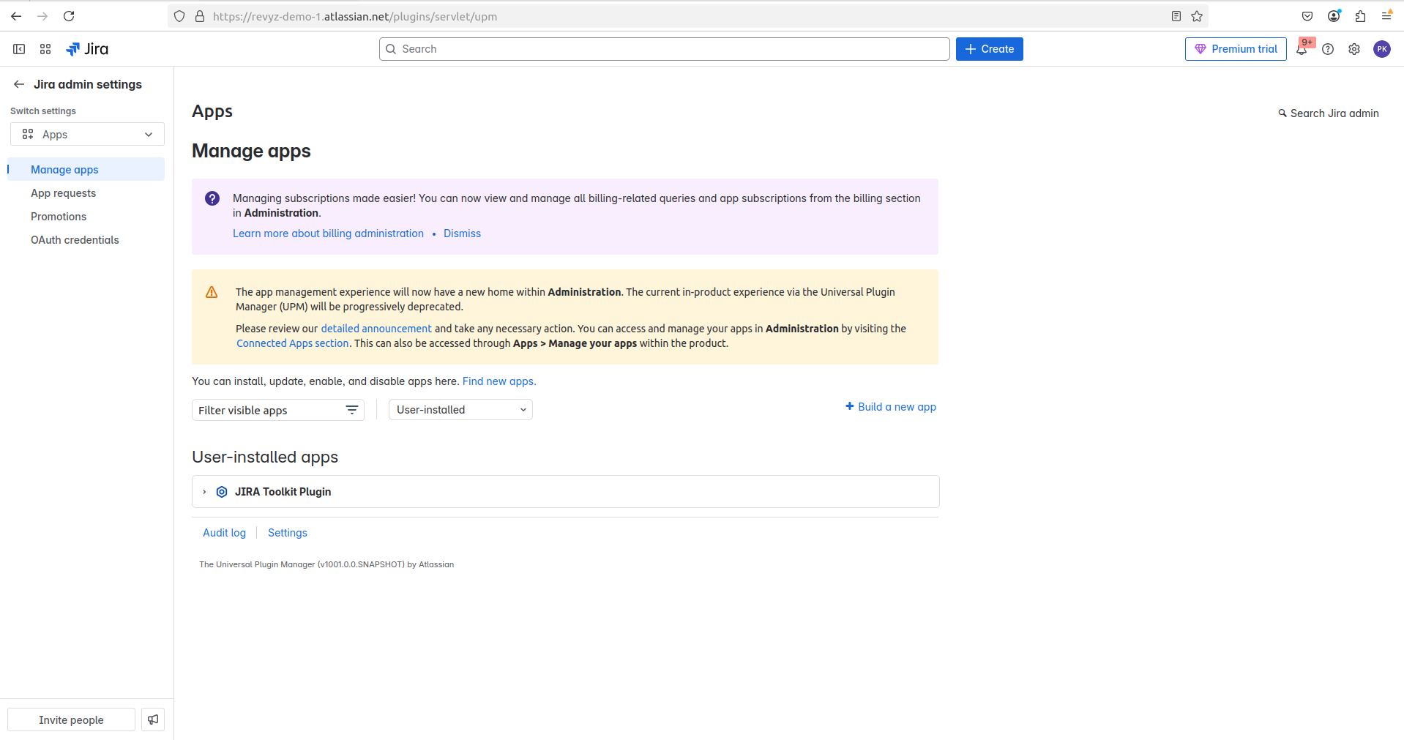
Task: Collapse the sidebar panel icon
Action: point(19,49)
